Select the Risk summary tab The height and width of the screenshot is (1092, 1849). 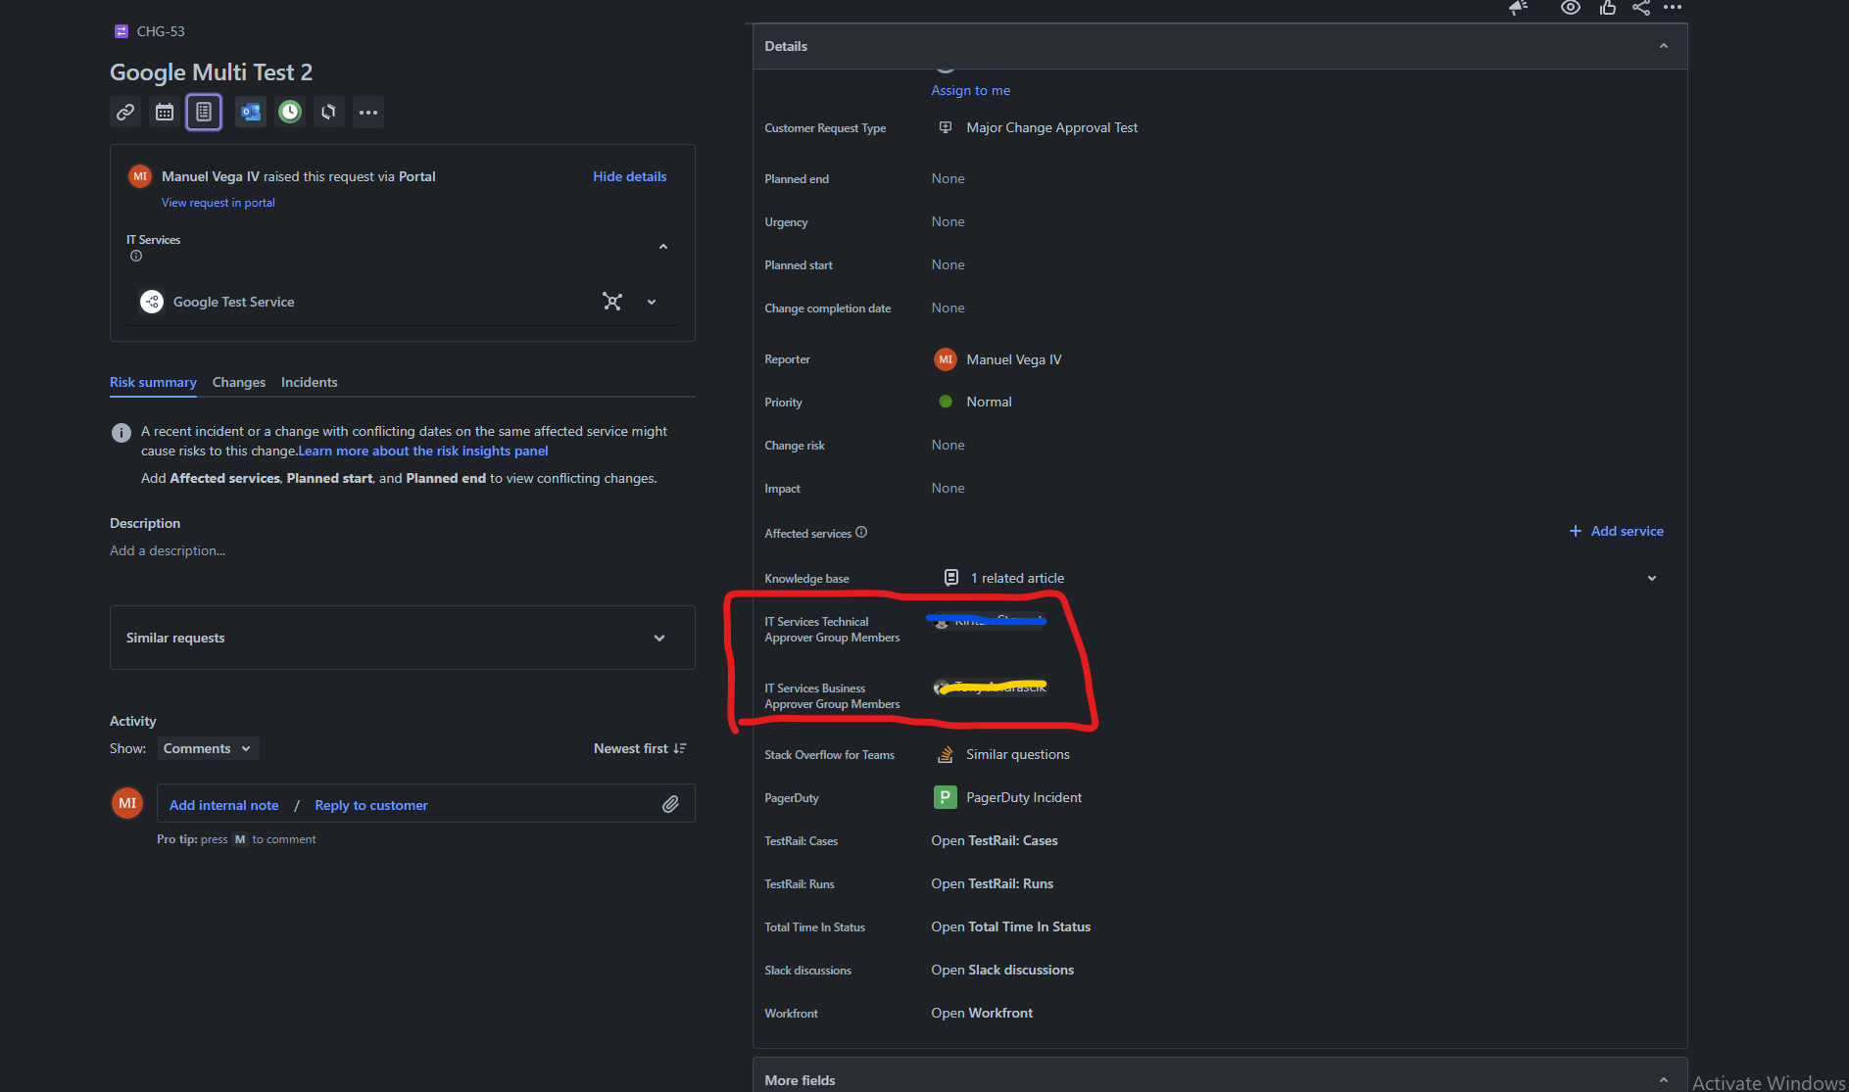tap(153, 382)
